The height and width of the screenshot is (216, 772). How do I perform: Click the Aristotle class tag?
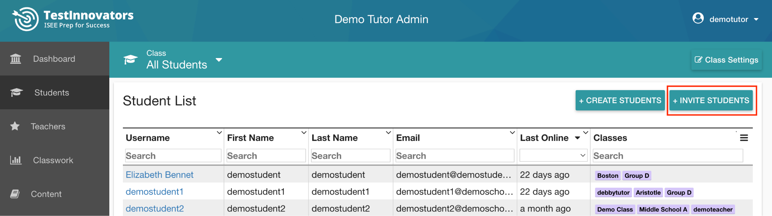(x=648, y=193)
